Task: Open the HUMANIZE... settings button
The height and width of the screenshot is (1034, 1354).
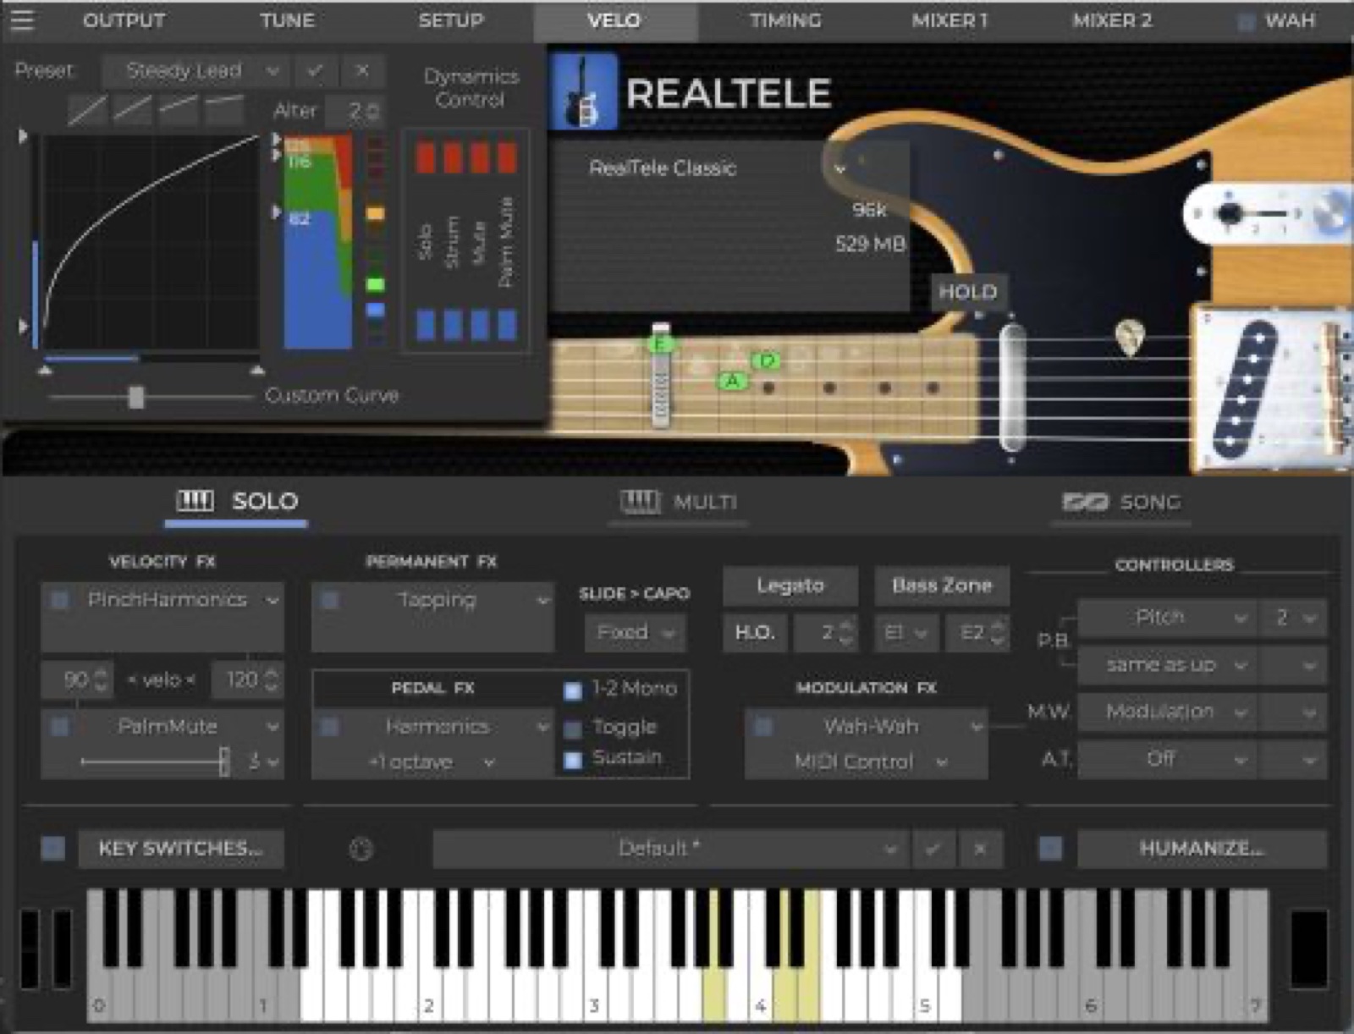Action: pyautogui.click(x=1202, y=848)
